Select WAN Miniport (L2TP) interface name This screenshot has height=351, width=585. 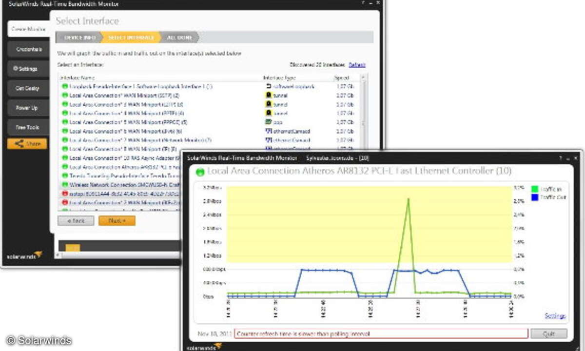(126, 104)
